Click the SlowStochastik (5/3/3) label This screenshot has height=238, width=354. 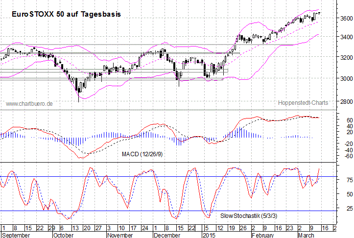249,216
